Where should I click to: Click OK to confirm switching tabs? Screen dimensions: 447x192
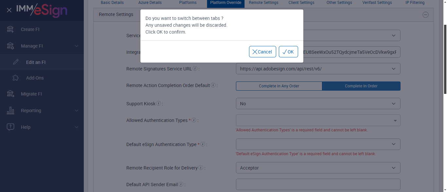(x=288, y=52)
